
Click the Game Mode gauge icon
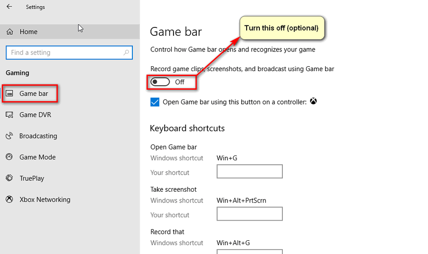pyautogui.click(x=9, y=157)
